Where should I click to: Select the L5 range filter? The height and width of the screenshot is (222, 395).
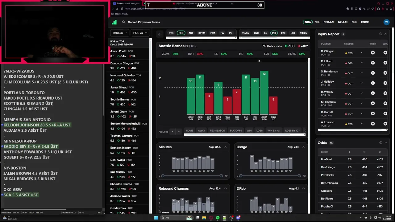pos(265,33)
